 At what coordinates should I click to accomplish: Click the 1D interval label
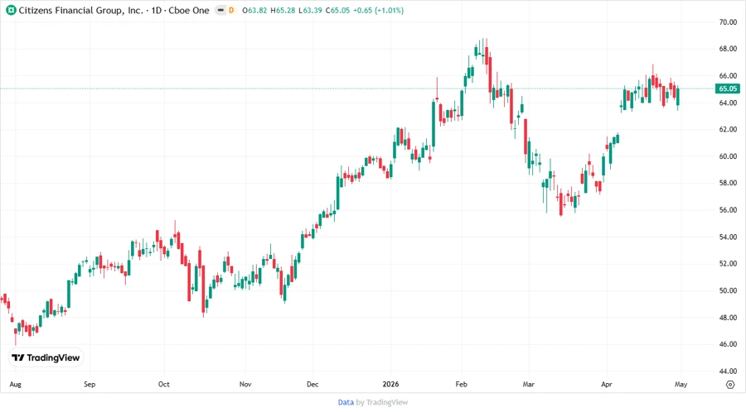coord(156,11)
